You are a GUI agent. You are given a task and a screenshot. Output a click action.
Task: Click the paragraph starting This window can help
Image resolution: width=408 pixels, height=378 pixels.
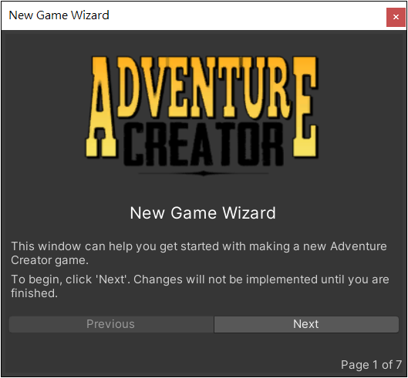tap(199, 253)
